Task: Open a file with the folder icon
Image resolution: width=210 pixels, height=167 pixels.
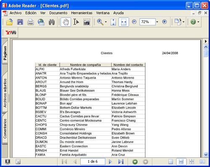Action: point(10,22)
